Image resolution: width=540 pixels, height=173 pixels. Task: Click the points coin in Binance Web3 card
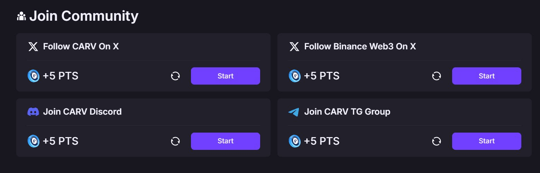click(295, 76)
